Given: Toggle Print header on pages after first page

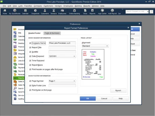Looking at the screenshot, I should tap(30, 69).
